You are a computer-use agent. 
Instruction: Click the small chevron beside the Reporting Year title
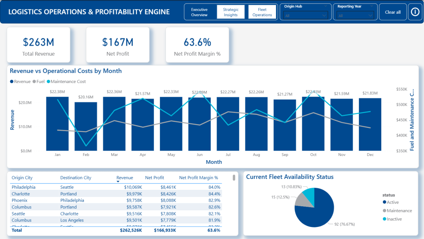pyautogui.click(x=372, y=7)
